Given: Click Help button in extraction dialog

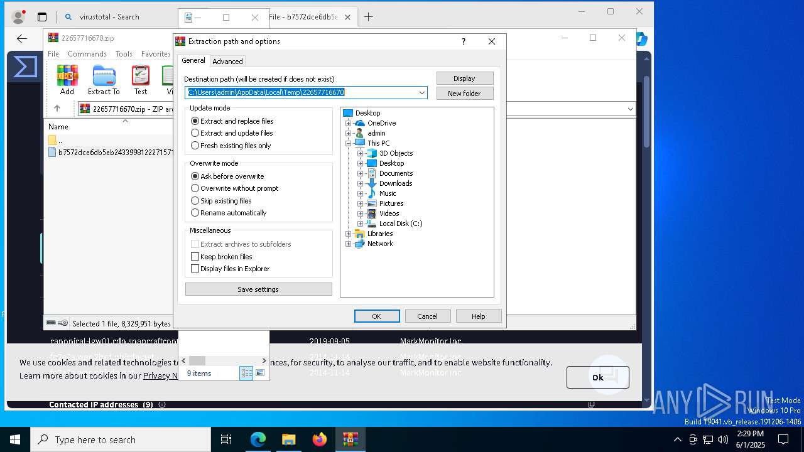Looking at the screenshot, I should (479, 316).
